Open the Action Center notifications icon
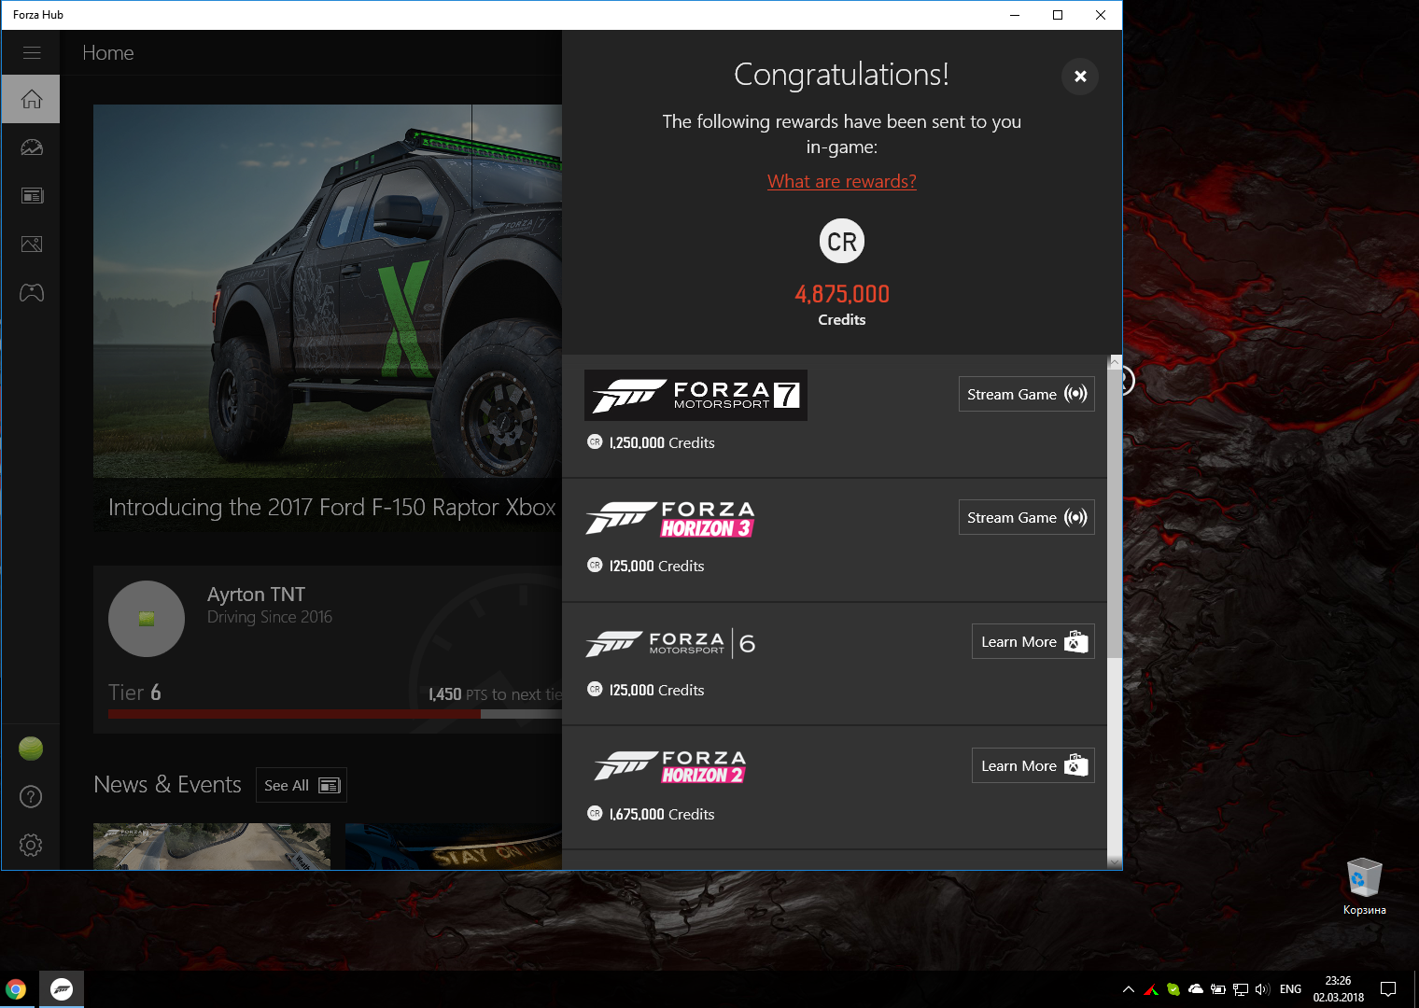 click(1388, 989)
